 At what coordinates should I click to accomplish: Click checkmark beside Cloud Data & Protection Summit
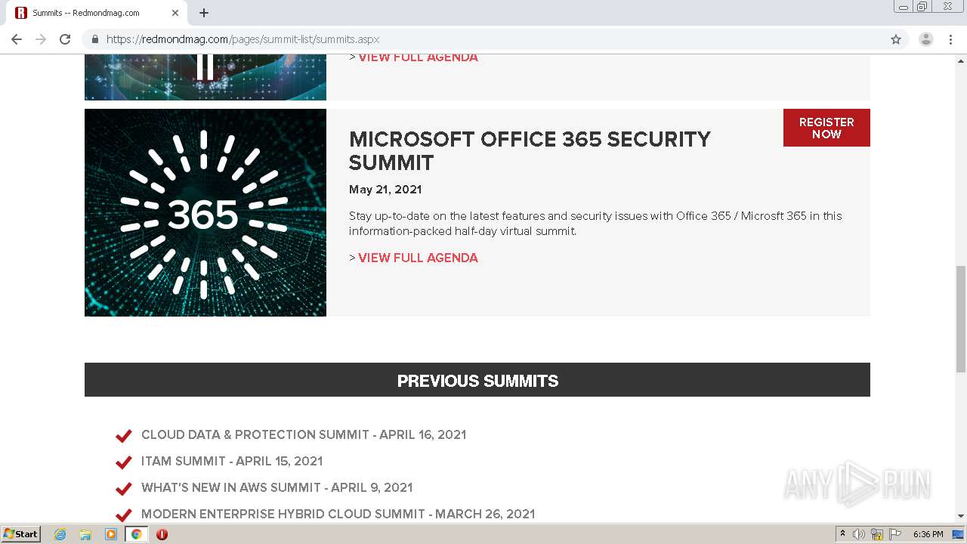point(124,436)
